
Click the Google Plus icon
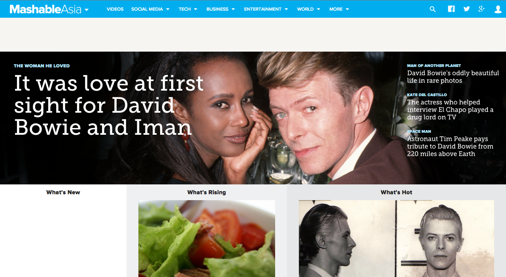tap(481, 9)
